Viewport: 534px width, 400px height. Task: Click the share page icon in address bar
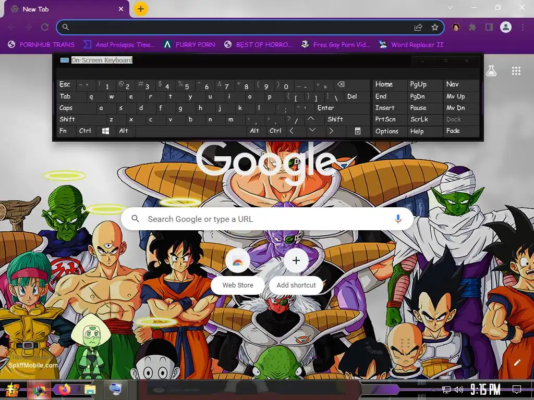pyautogui.click(x=418, y=27)
